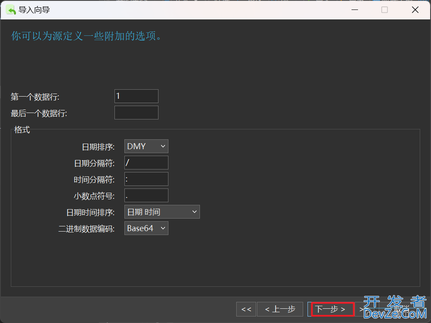The width and height of the screenshot is (431, 323).
Task: Click the 时间分隔符 label
Action: point(94,180)
